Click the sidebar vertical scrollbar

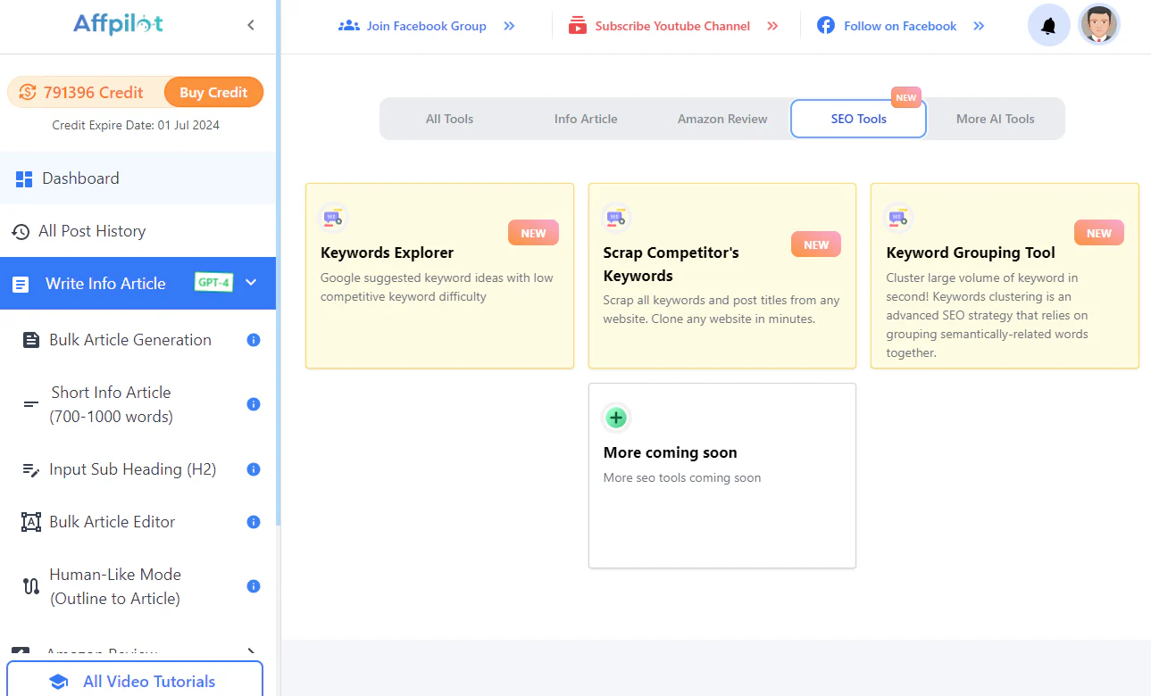coord(279,263)
